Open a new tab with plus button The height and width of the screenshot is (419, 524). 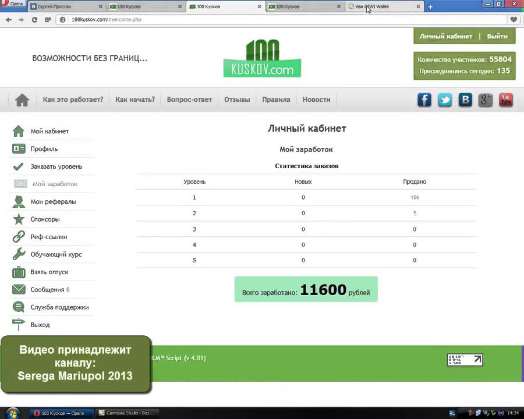tap(430, 6)
